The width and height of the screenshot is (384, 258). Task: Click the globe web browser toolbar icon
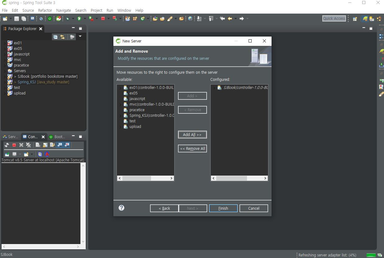190,19
